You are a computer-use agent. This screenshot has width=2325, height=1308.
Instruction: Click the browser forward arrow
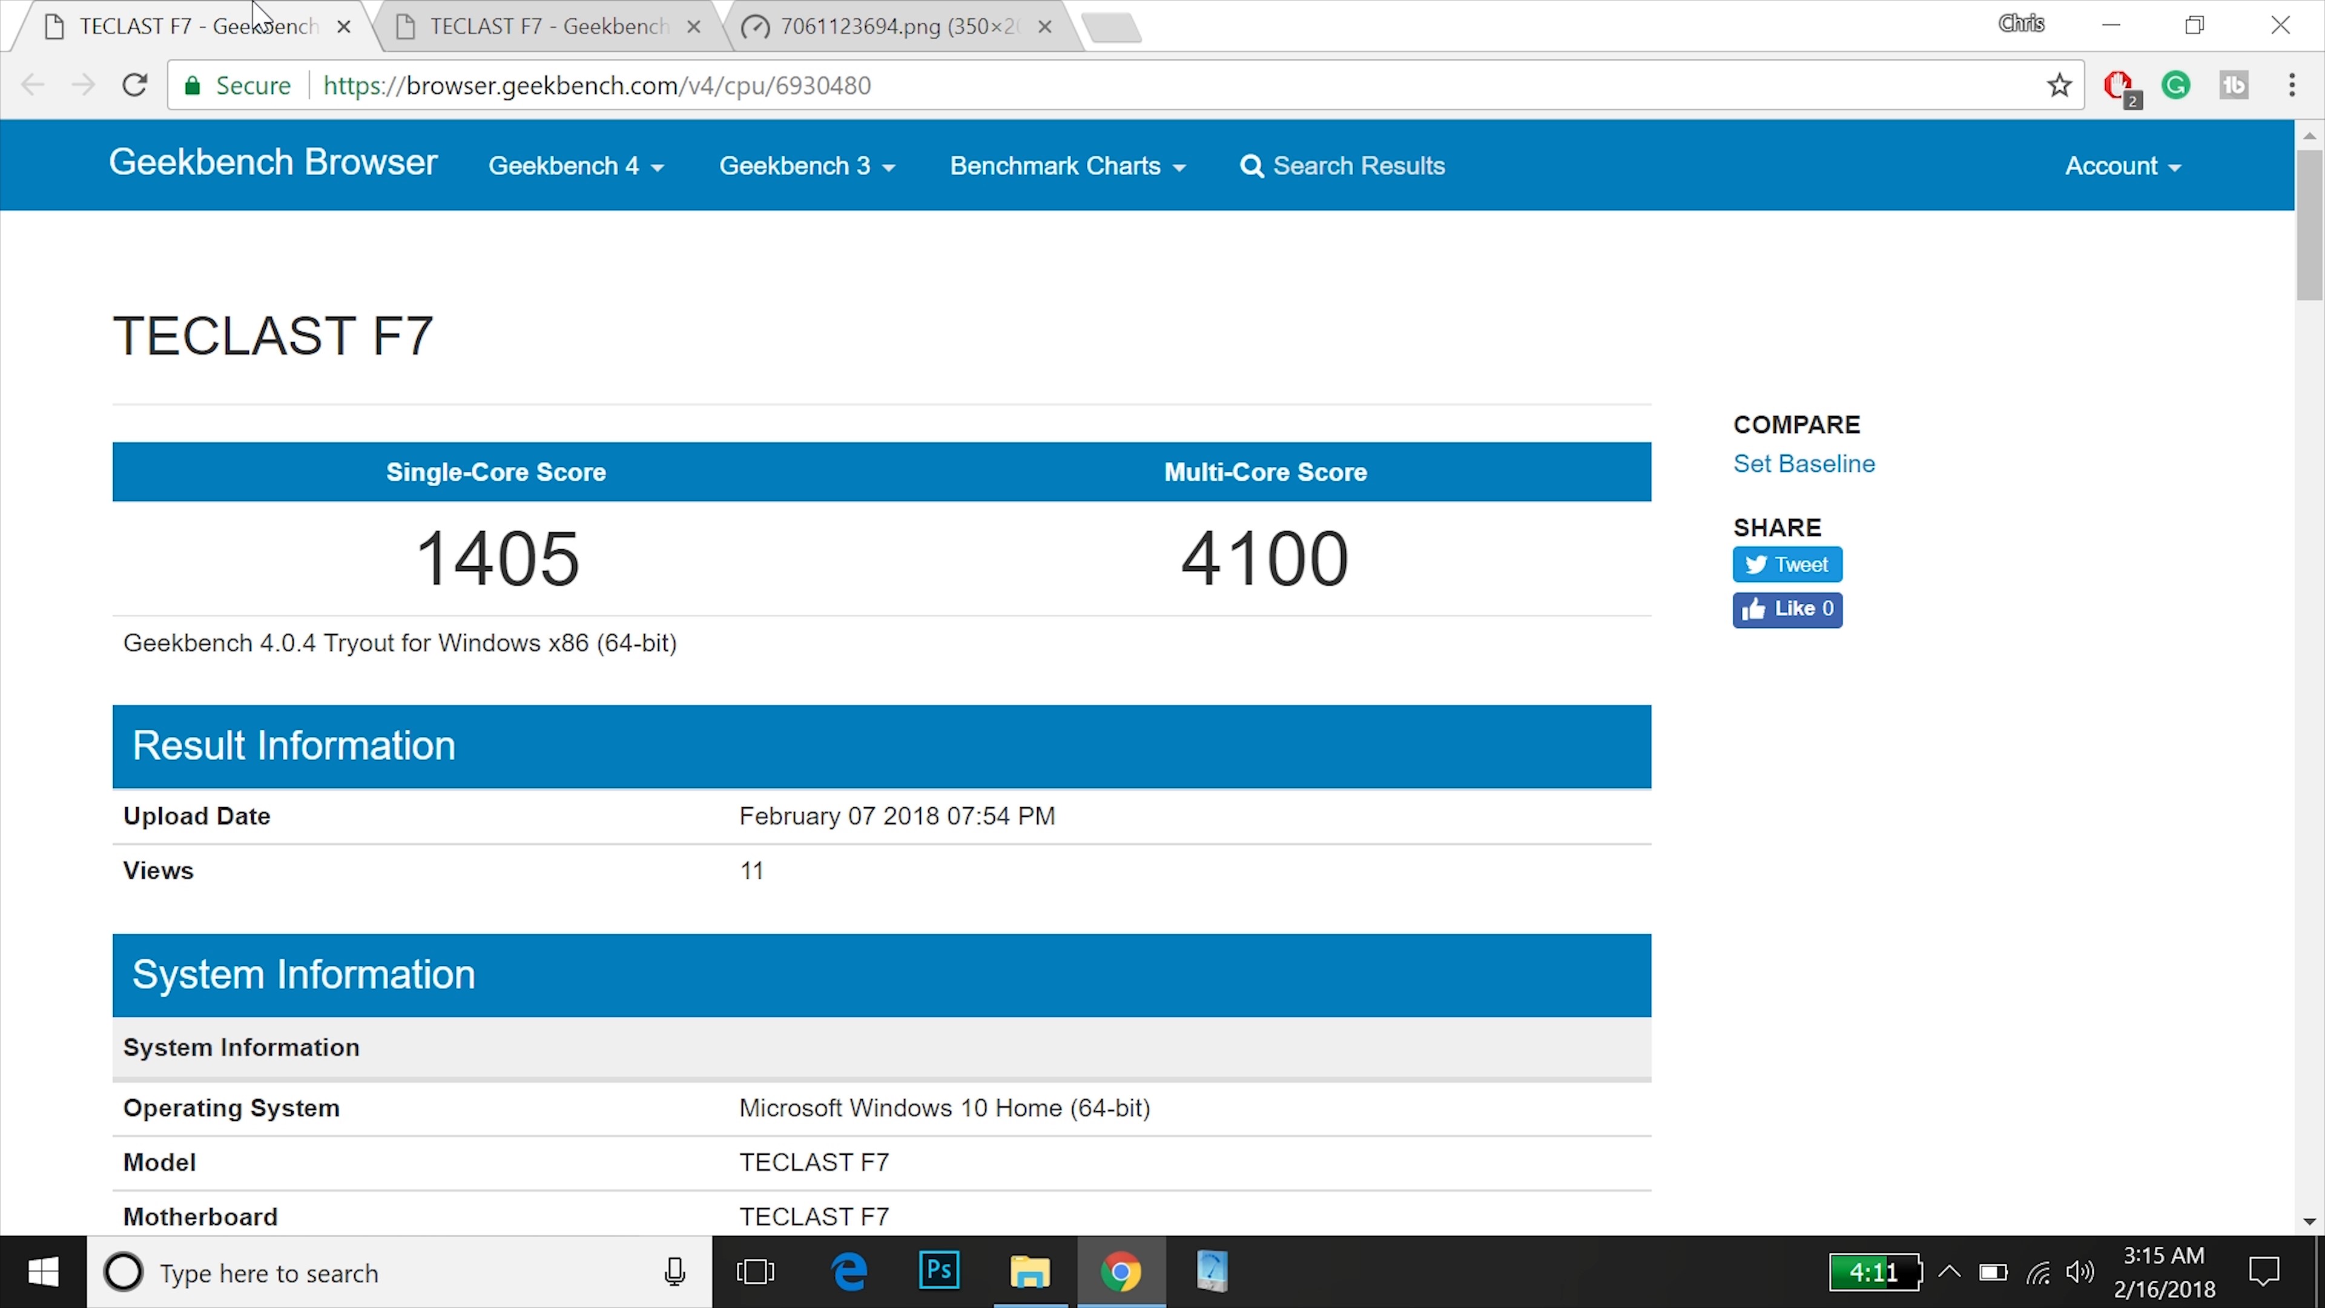pyautogui.click(x=83, y=85)
